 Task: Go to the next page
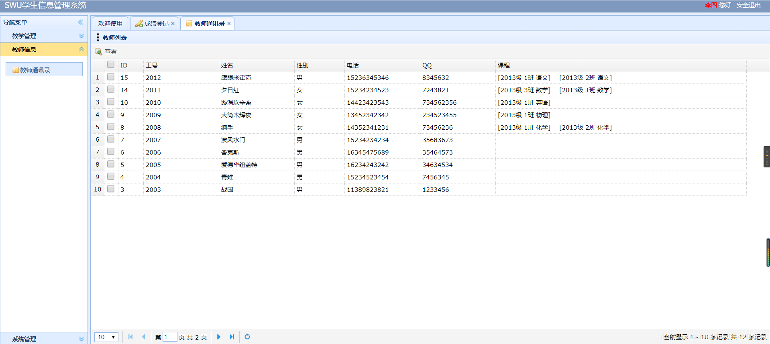point(219,337)
